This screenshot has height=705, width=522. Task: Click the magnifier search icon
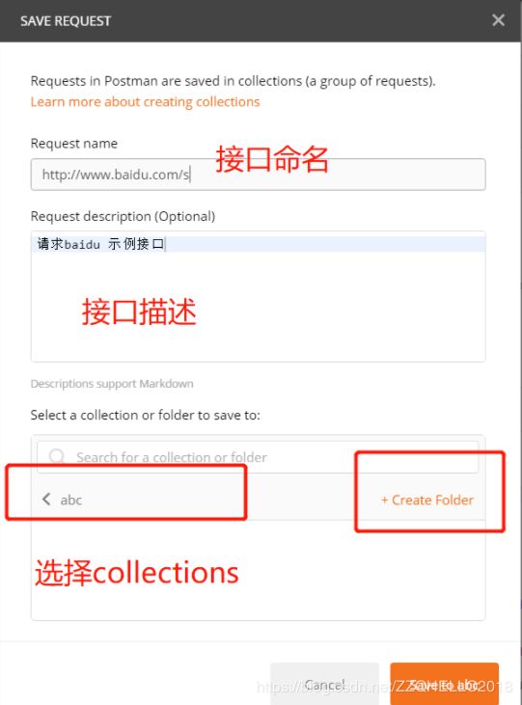(57, 456)
